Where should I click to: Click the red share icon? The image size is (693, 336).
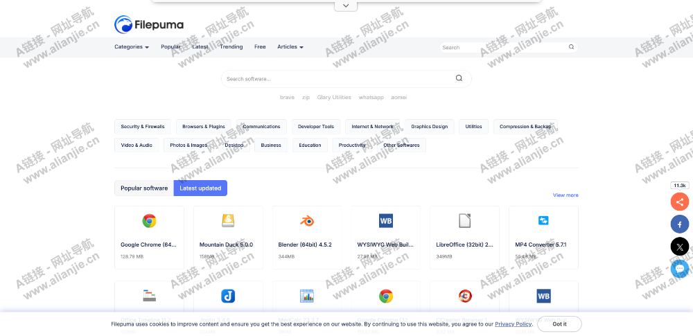[x=680, y=202]
